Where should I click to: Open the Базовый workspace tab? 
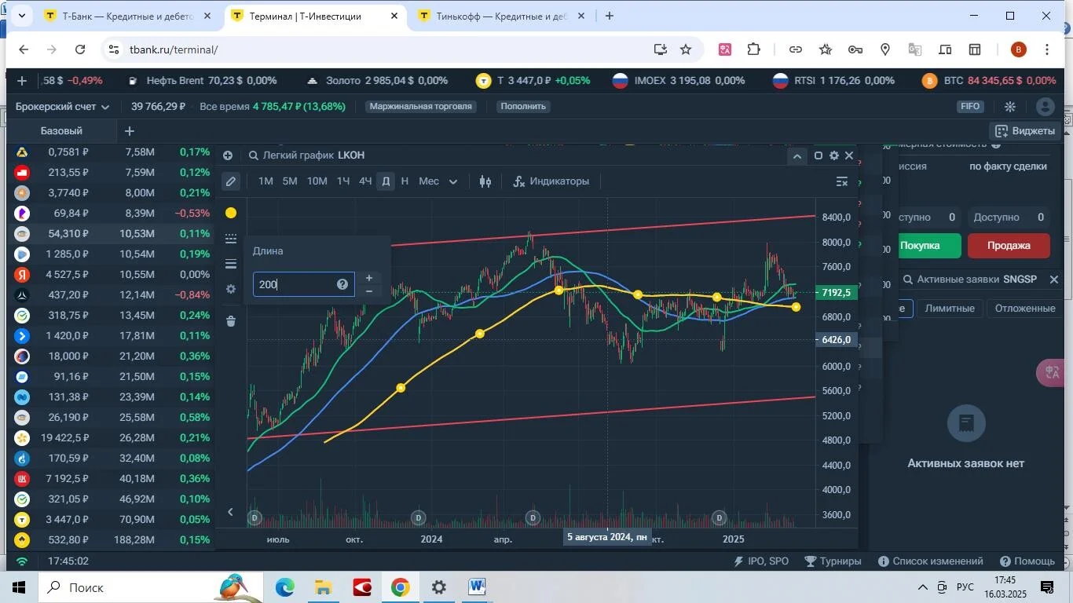coord(61,131)
